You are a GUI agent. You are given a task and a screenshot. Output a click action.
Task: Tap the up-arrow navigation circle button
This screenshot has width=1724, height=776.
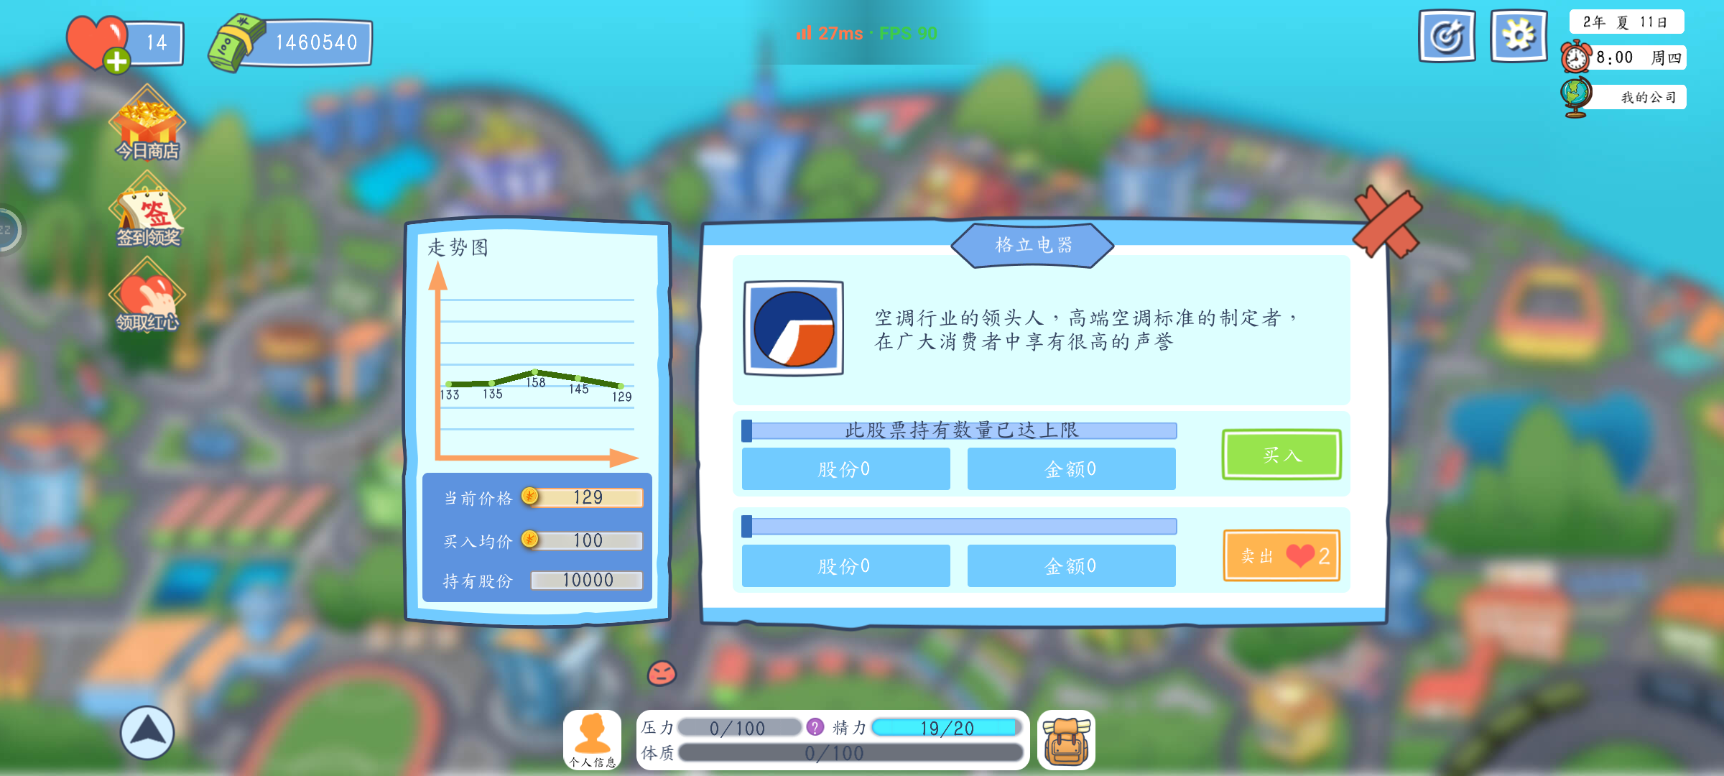(147, 732)
